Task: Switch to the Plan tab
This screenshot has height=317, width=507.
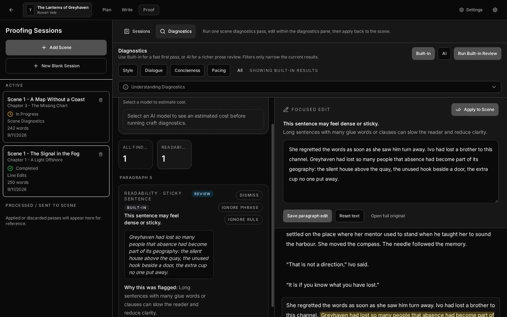Action: 107,10
